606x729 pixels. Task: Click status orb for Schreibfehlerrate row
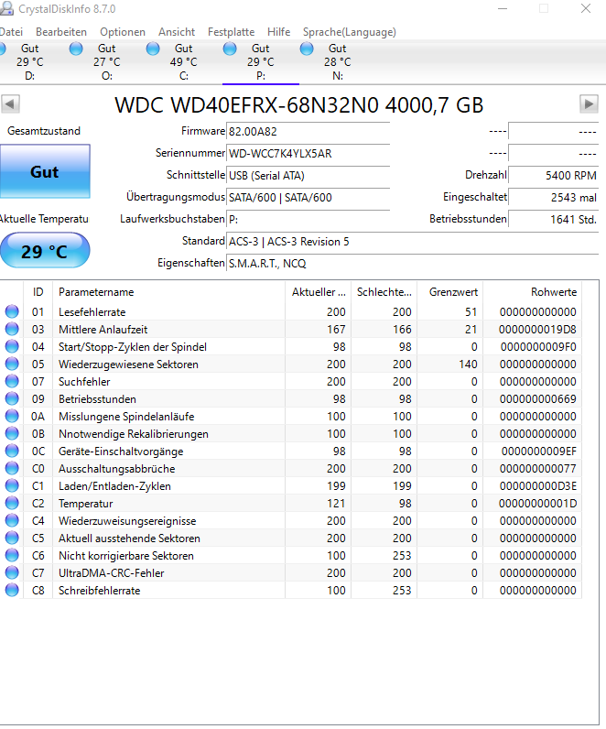click(x=12, y=590)
